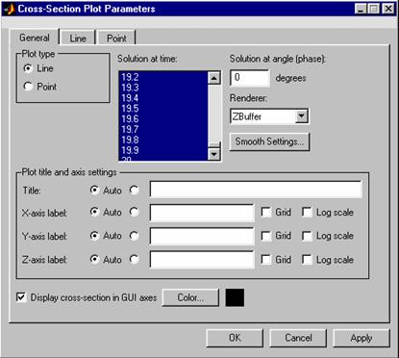The height and width of the screenshot is (358, 399).
Task: Click the time list scroll down arrow
Action: point(213,154)
